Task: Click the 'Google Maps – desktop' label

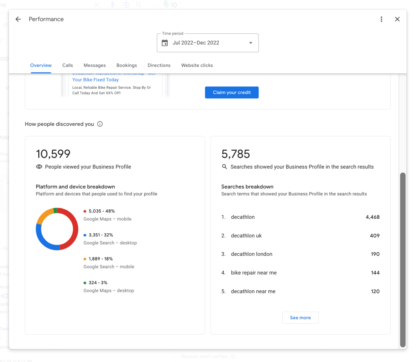Action: 109,291
